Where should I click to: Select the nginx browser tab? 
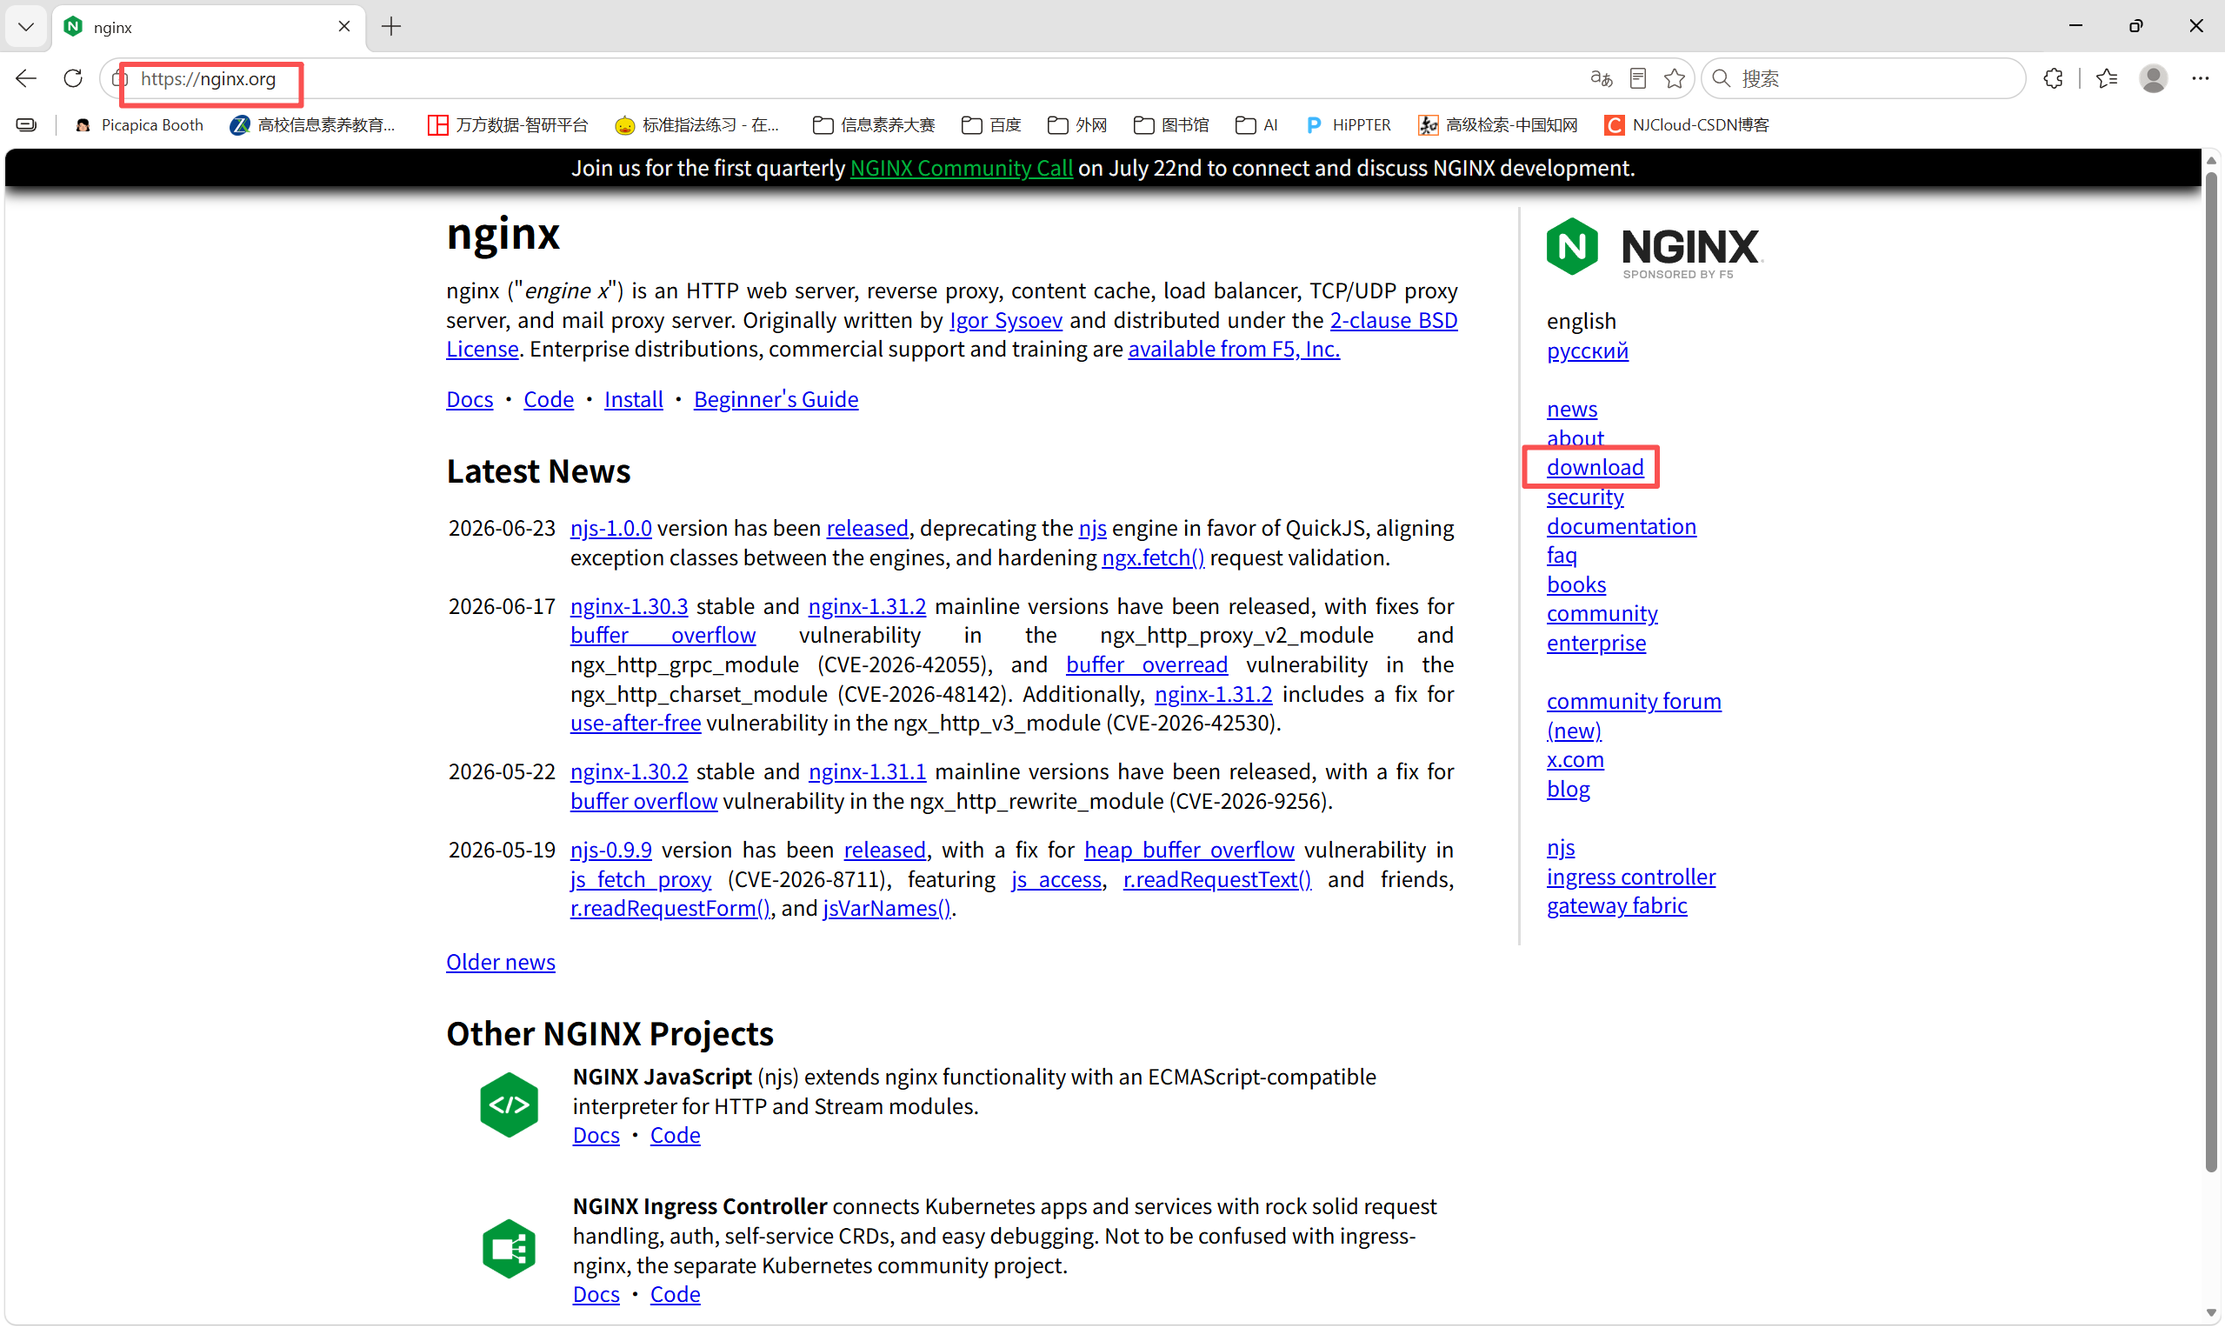coord(210,27)
